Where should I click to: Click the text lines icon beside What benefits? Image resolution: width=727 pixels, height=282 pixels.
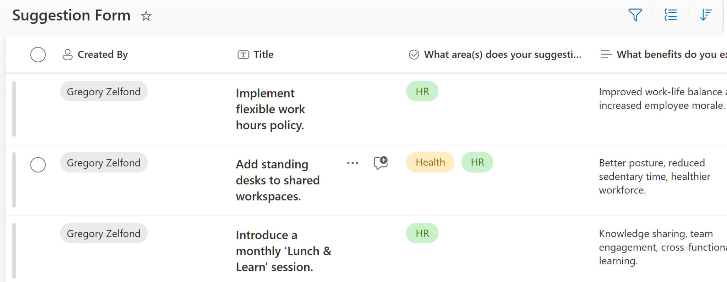point(606,54)
